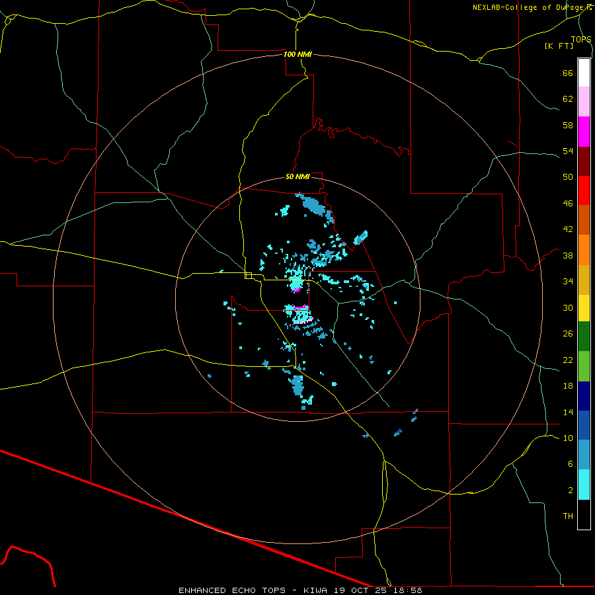Select the light blue legend swatch
This screenshot has height=595, width=595.
coord(584,455)
